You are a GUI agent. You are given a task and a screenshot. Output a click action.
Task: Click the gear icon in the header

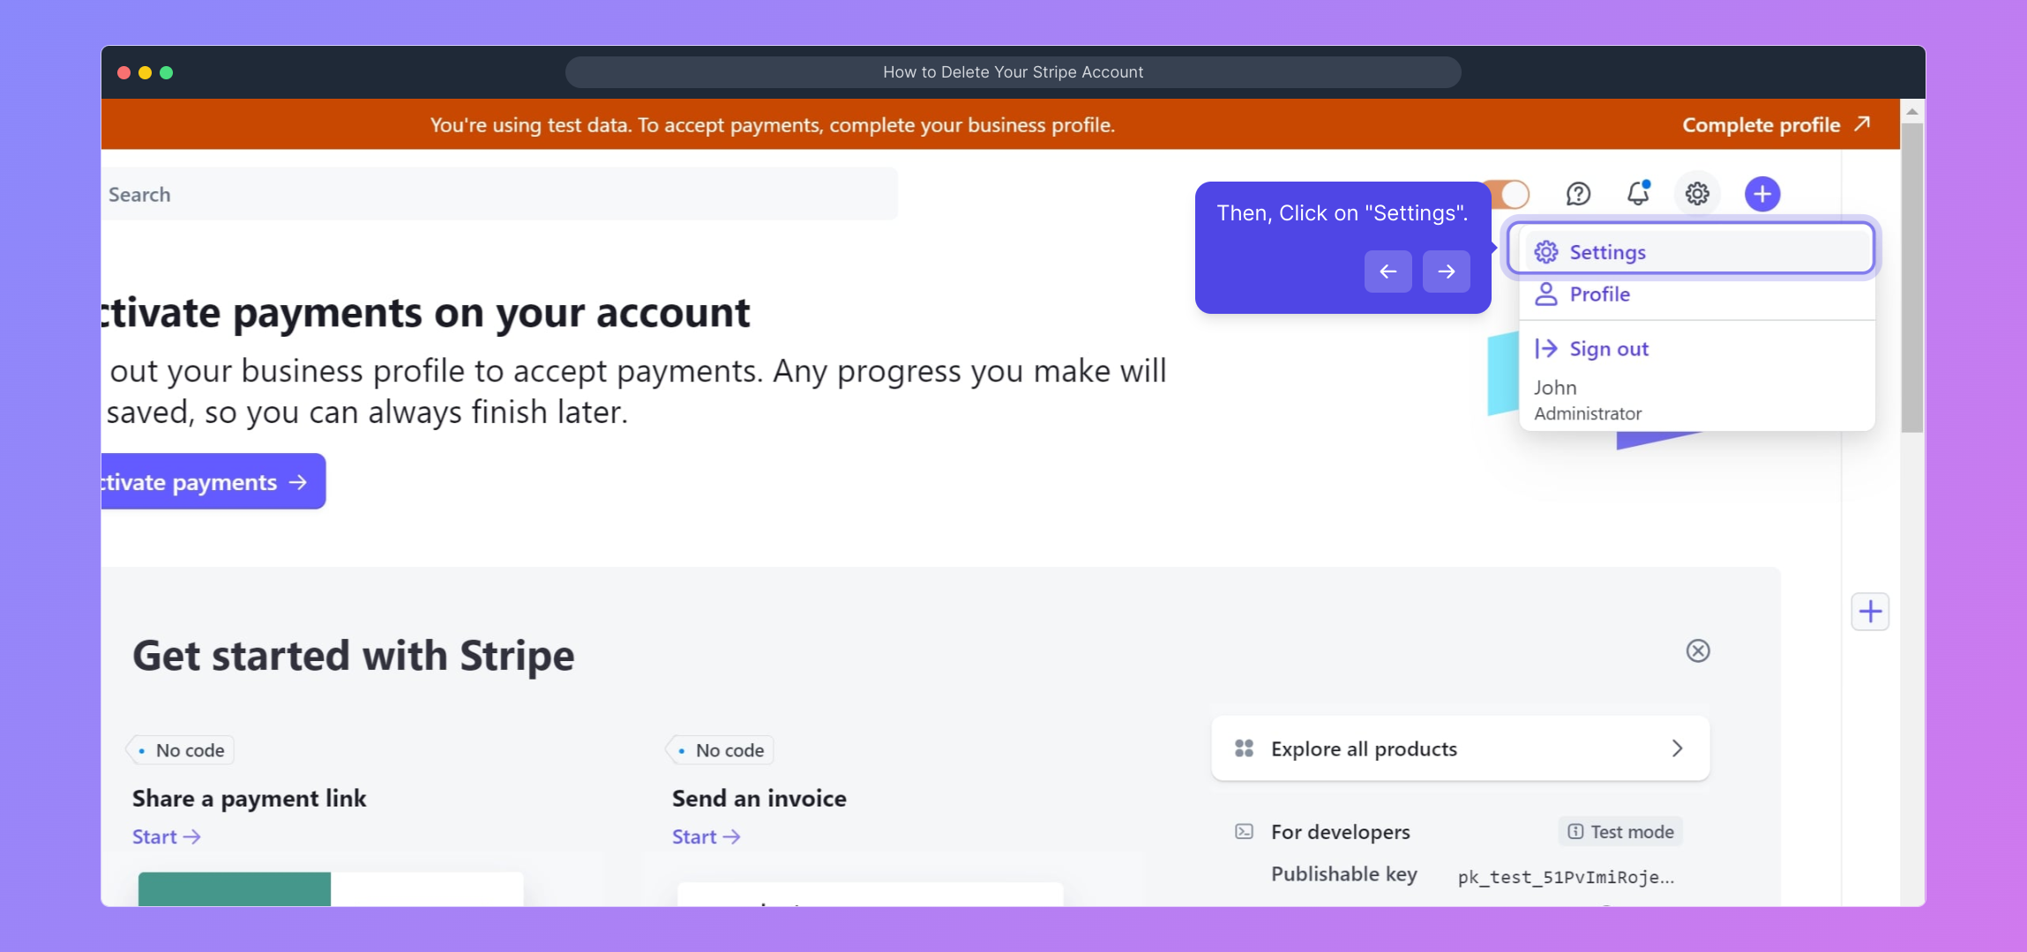click(x=1697, y=194)
